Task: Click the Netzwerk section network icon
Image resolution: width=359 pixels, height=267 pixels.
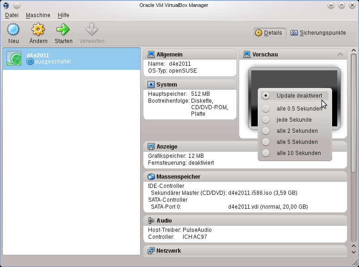Action: [151, 250]
